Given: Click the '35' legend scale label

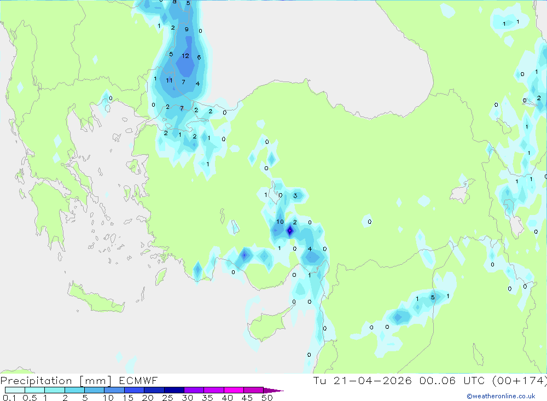Looking at the screenshot, I should point(207,398).
